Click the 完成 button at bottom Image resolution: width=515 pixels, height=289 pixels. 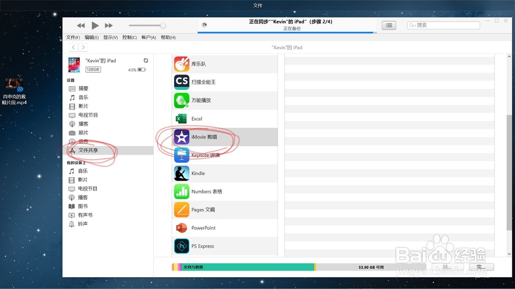(481, 267)
